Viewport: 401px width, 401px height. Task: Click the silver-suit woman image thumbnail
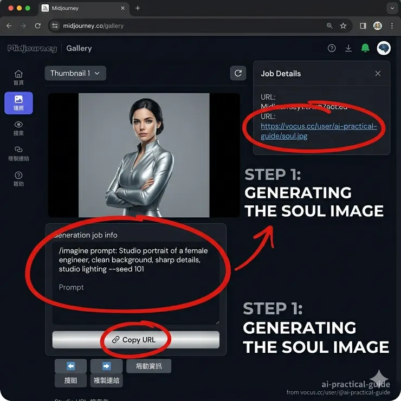point(144,155)
